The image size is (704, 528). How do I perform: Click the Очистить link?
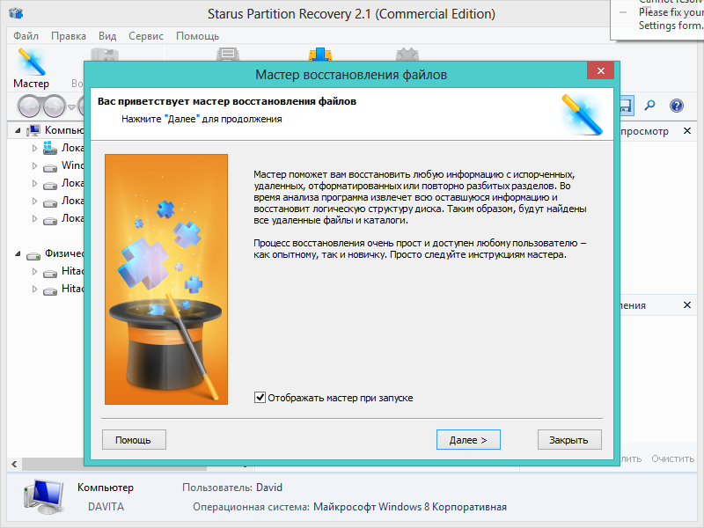(x=672, y=458)
